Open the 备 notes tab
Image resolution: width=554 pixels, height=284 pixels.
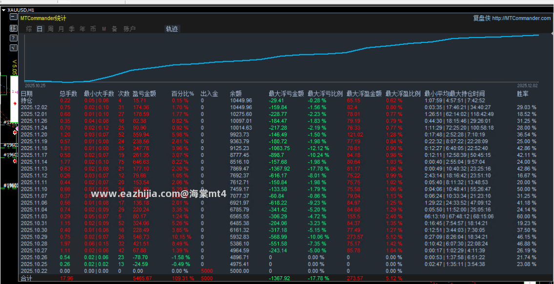click(x=115, y=29)
